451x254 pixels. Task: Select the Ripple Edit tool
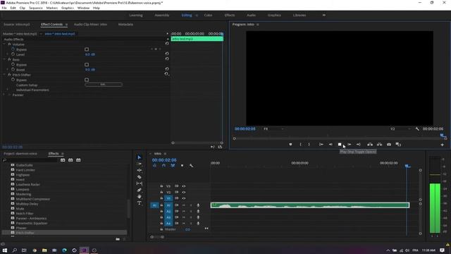[x=140, y=170]
